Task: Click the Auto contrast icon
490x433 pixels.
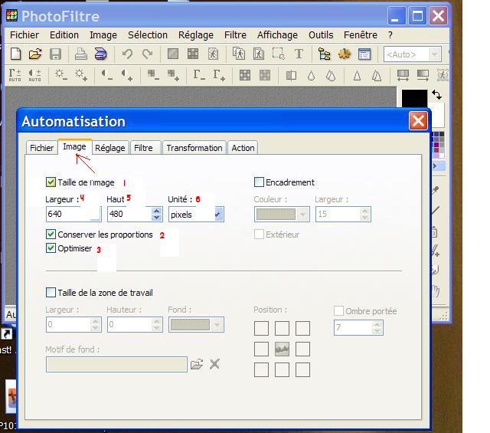Action: (x=34, y=75)
